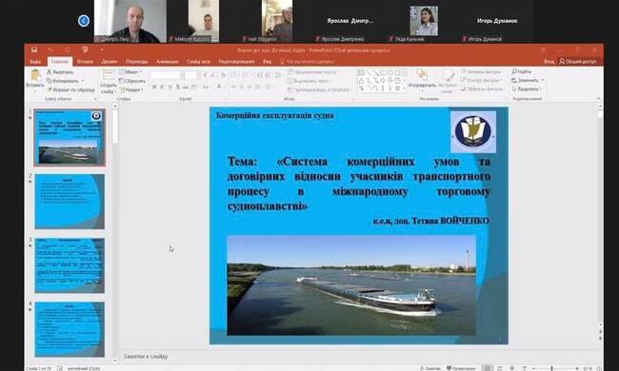619x371 pixels.
Task: Click the Save icon in title bar
Action: pyautogui.click(x=34, y=49)
